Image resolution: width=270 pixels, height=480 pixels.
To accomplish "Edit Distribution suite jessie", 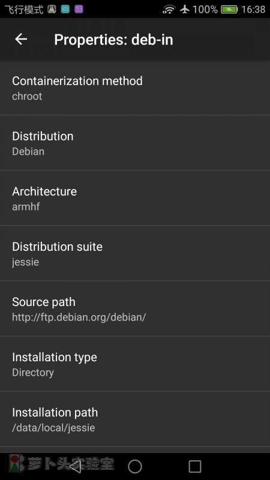I will tap(135, 253).
